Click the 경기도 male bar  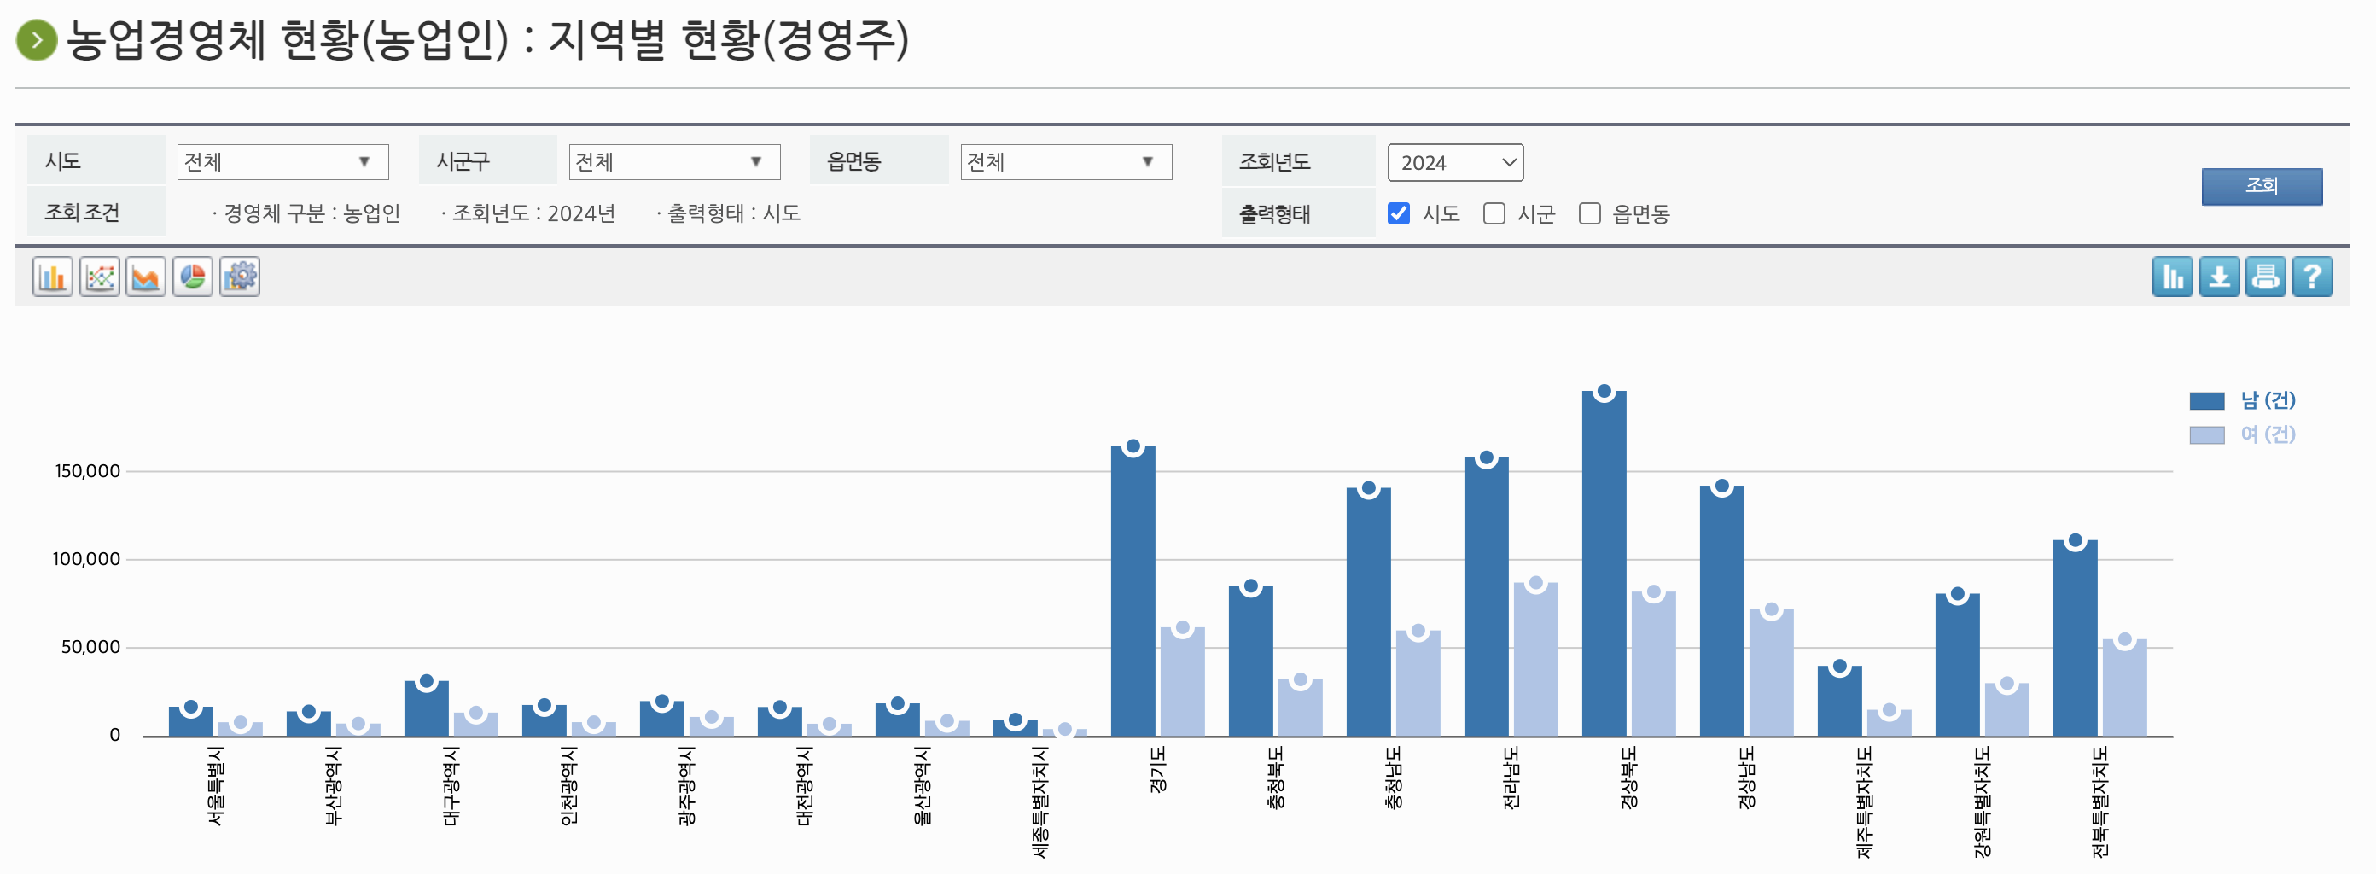point(1133,591)
